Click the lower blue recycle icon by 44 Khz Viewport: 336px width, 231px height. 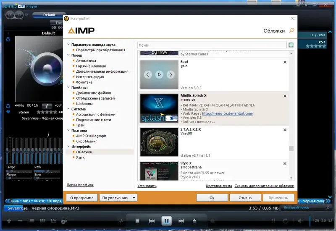click(8, 106)
